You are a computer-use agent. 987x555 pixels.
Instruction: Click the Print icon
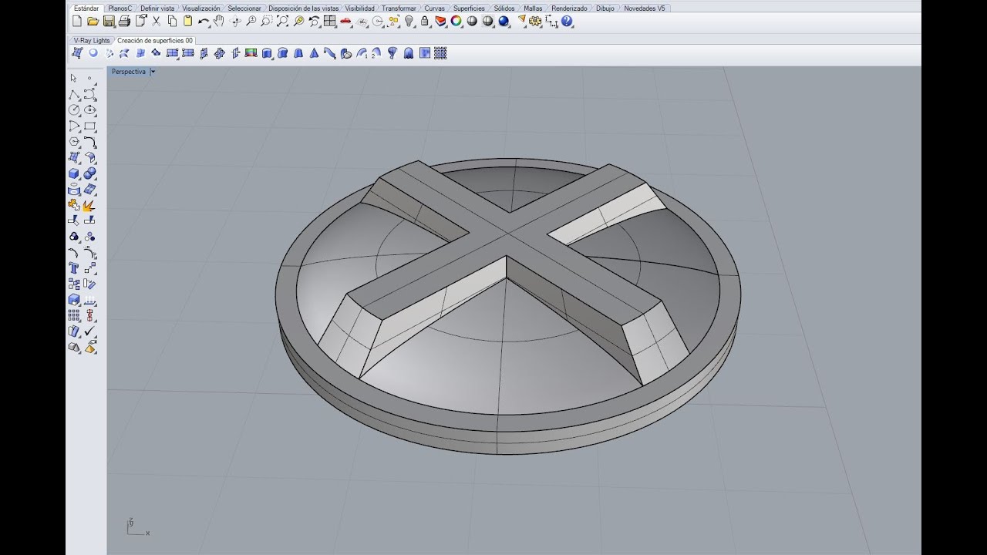tap(124, 22)
